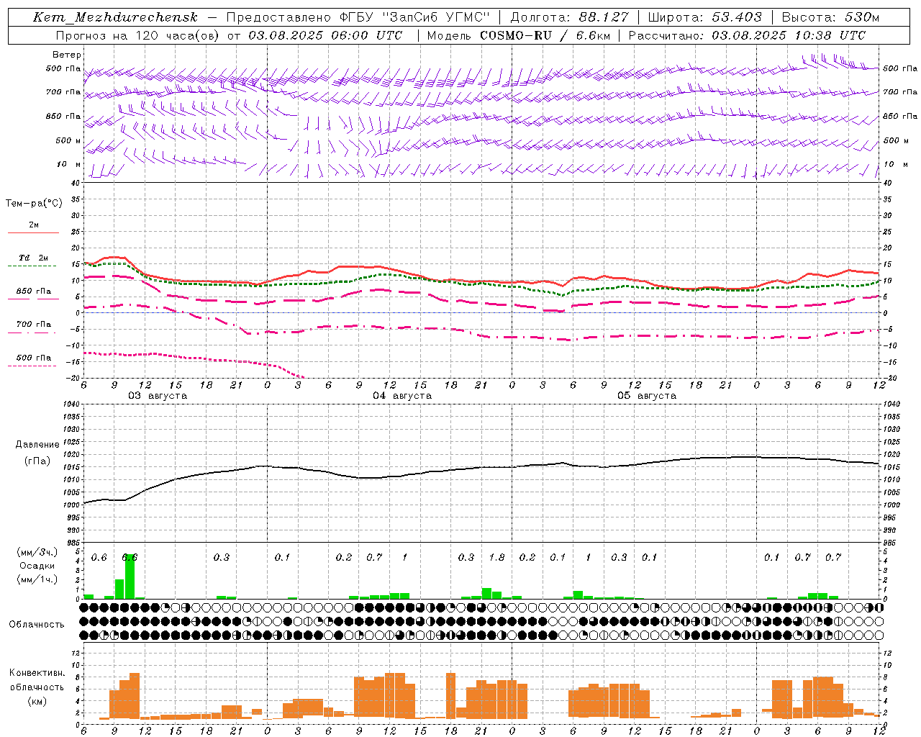This screenshot has height=737, width=921.
Task: Select the 'Давление' pressure panel label
Action: [x=37, y=445]
